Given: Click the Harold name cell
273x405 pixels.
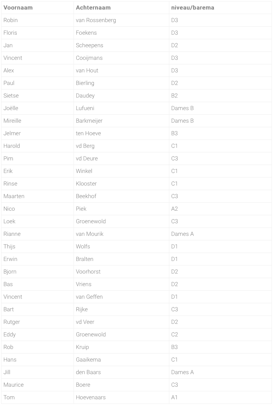Looking at the screenshot, I should tap(37, 146).
